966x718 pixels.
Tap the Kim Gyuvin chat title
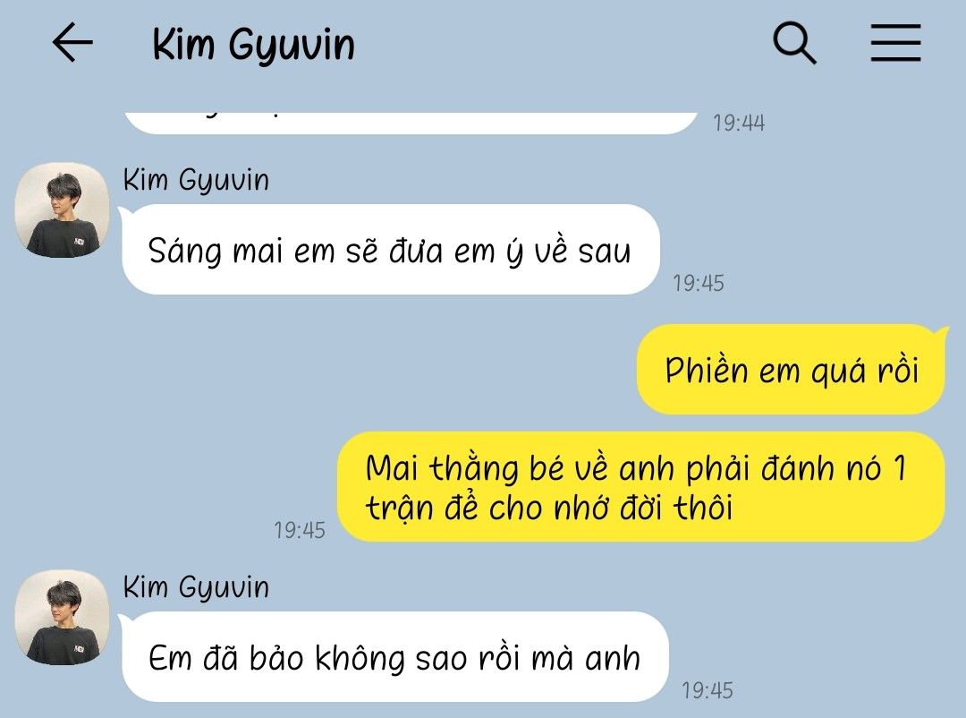253,45
